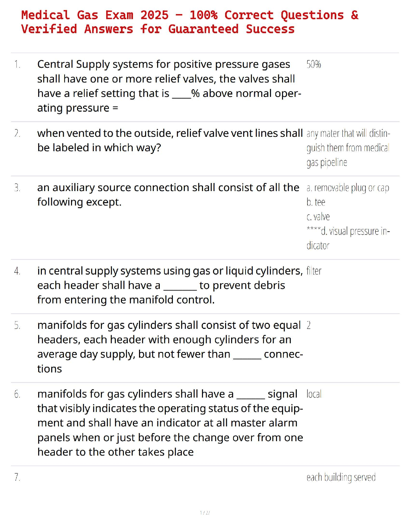This screenshot has width=410, height=531.
Task: Click the number 3 row label
Action: (17, 188)
